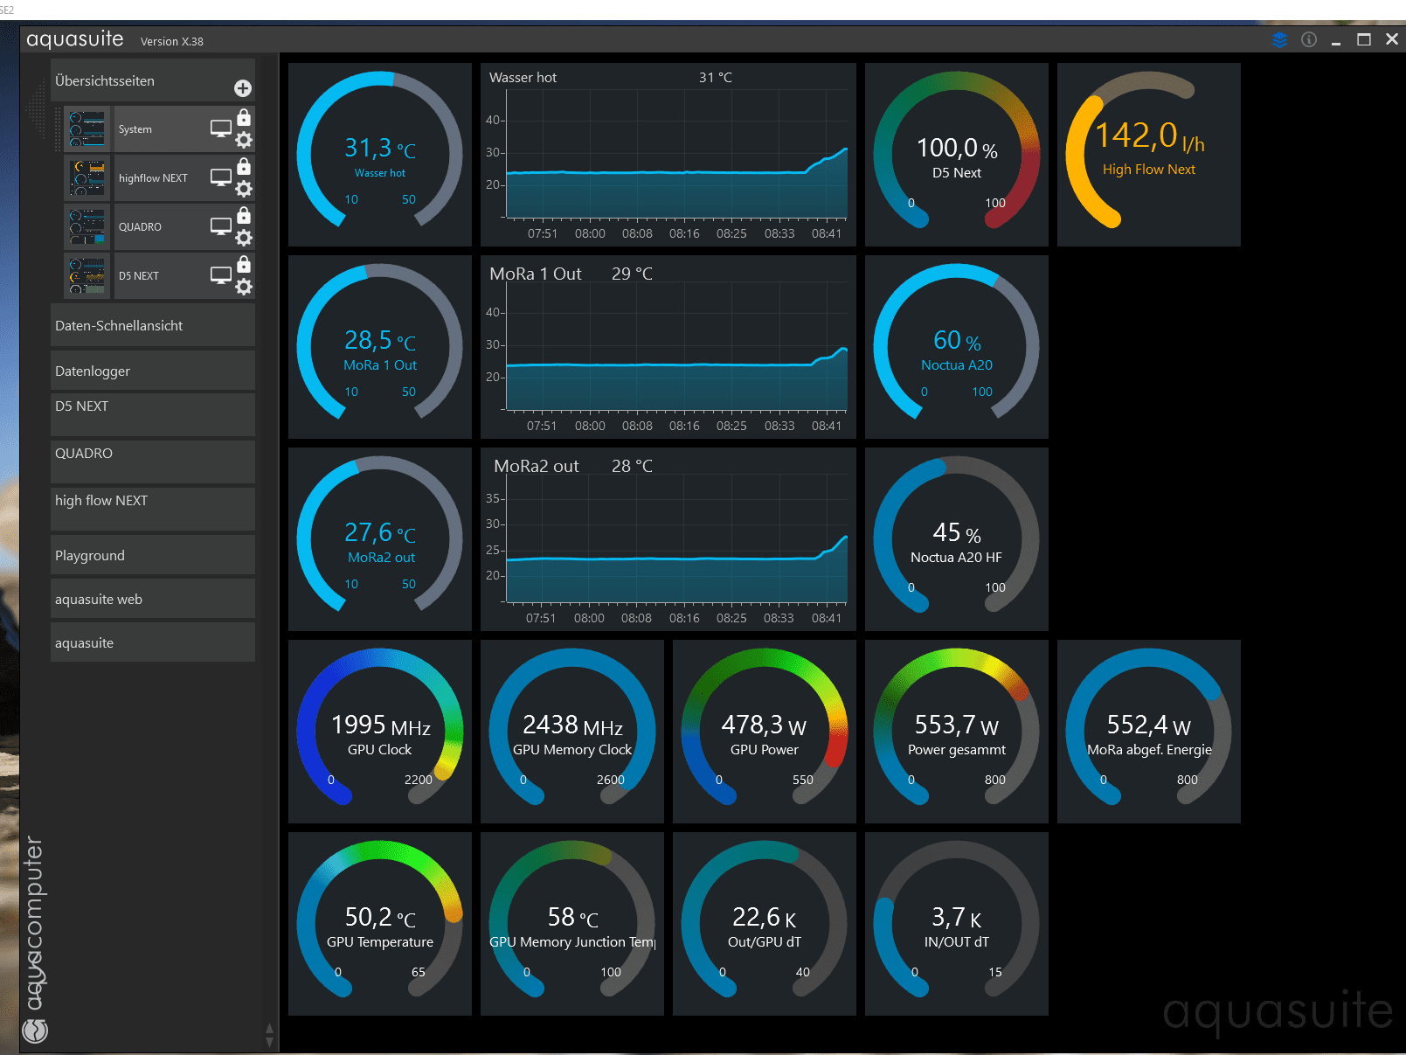1406x1055 pixels.
Task: Toggle the D5 NEXT page lock icon
Action: [x=244, y=265]
